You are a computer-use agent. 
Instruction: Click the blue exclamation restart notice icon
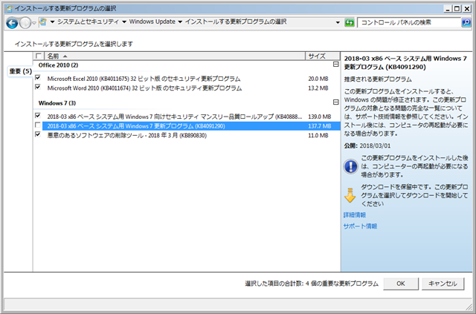click(350, 166)
